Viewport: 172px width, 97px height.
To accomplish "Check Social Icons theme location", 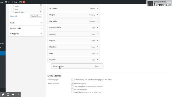I will 72,92.
